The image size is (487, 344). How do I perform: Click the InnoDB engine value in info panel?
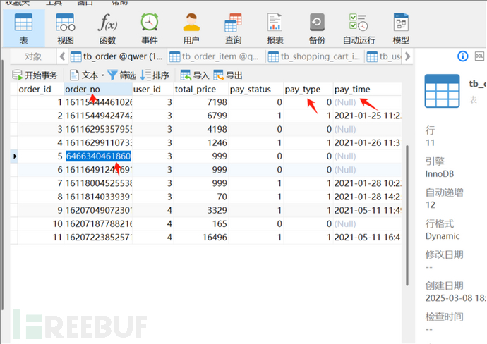click(x=439, y=173)
